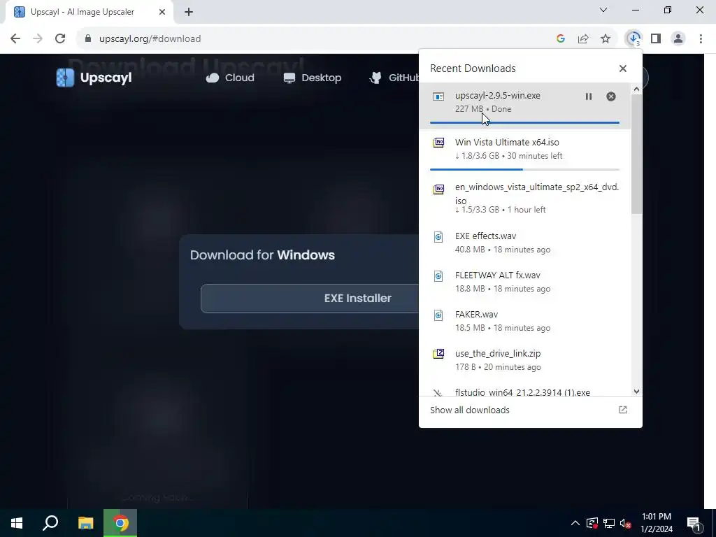The height and width of the screenshot is (537, 716).
Task: Open the GitHub nav link
Action: click(x=394, y=78)
